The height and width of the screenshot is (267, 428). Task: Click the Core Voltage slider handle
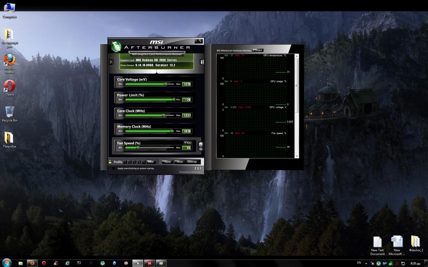(166, 84)
